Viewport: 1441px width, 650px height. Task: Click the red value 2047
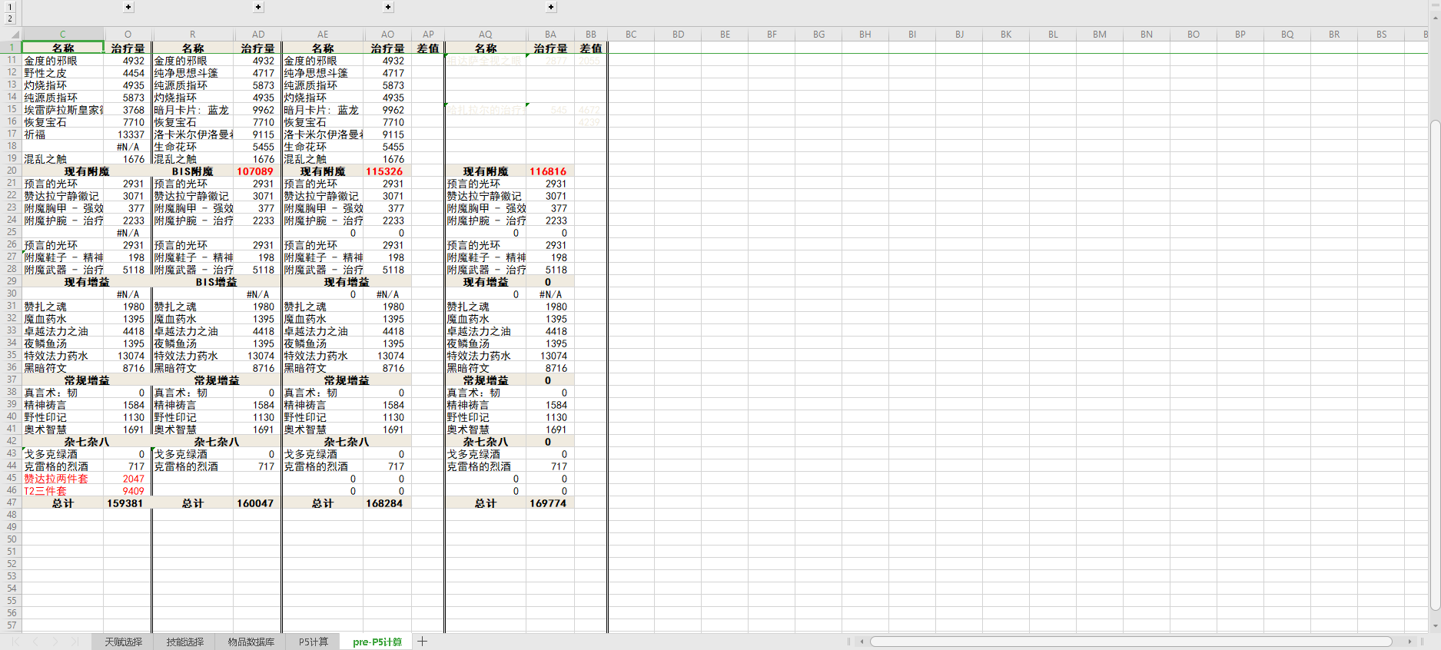[x=128, y=479]
